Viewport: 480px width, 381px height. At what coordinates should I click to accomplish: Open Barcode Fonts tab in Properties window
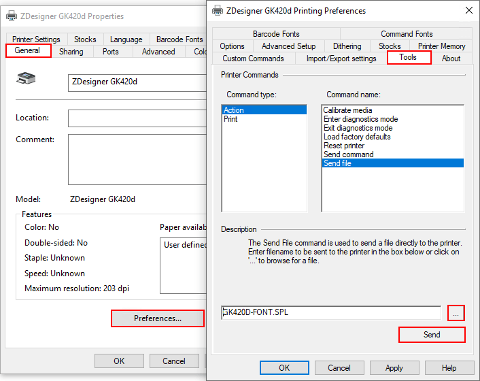click(179, 39)
